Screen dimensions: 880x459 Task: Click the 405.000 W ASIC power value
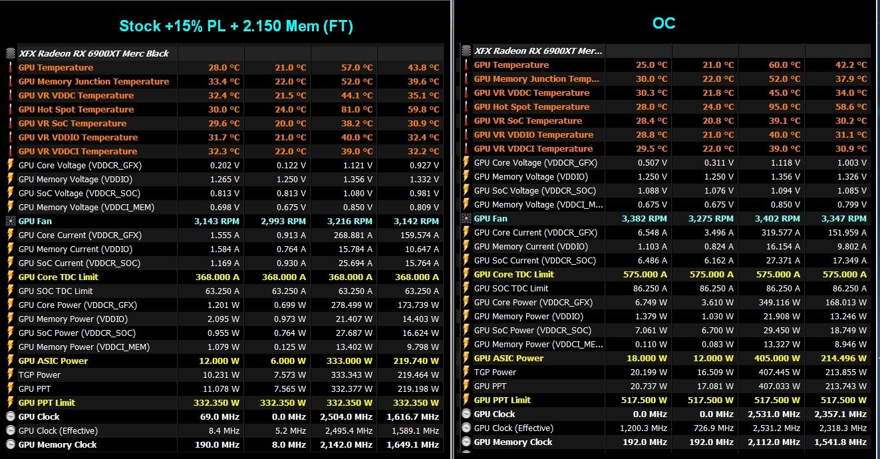(x=778, y=358)
